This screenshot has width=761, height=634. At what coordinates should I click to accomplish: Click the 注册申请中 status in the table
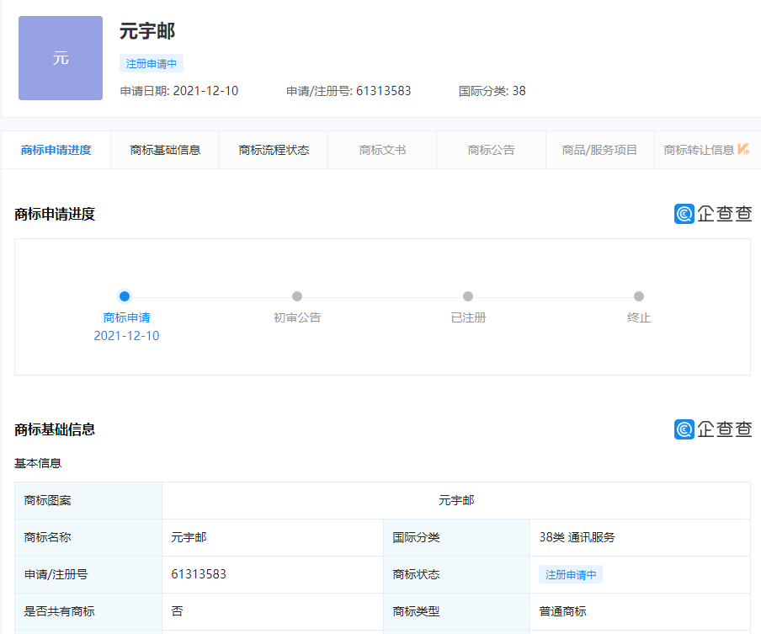click(x=571, y=574)
